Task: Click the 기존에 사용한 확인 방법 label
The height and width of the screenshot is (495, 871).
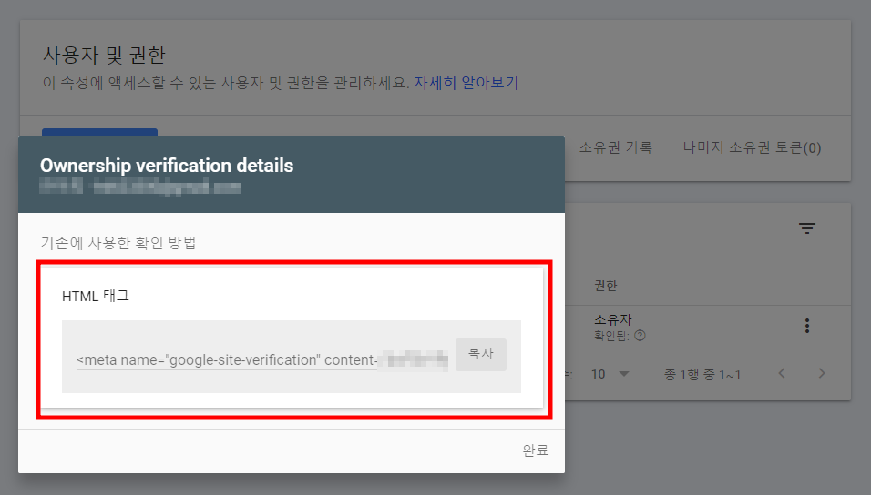Action: tap(118, 243)
